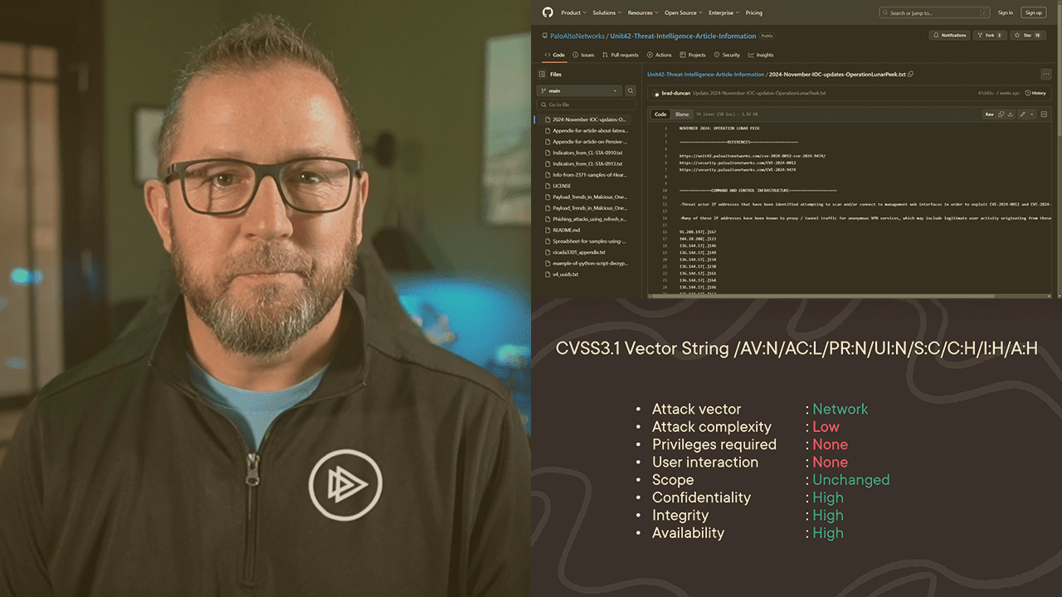This screenshot has height=597, width=1062.
Task: Open the Notifications bell icon
Action: tap(948, 35)
